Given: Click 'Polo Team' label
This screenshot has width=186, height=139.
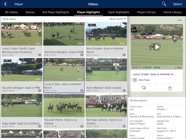Looking at the screenshot, I should pos(144,80).
